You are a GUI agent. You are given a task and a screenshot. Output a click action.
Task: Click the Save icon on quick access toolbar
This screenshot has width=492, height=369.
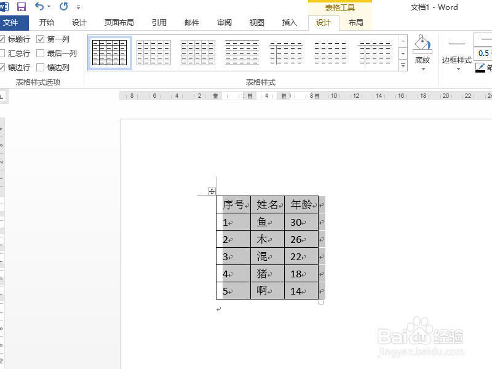point(21,6)
